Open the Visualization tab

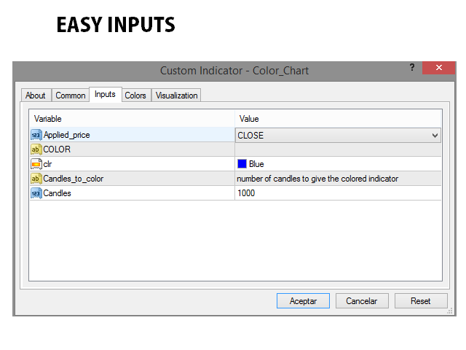pos(176,96)
